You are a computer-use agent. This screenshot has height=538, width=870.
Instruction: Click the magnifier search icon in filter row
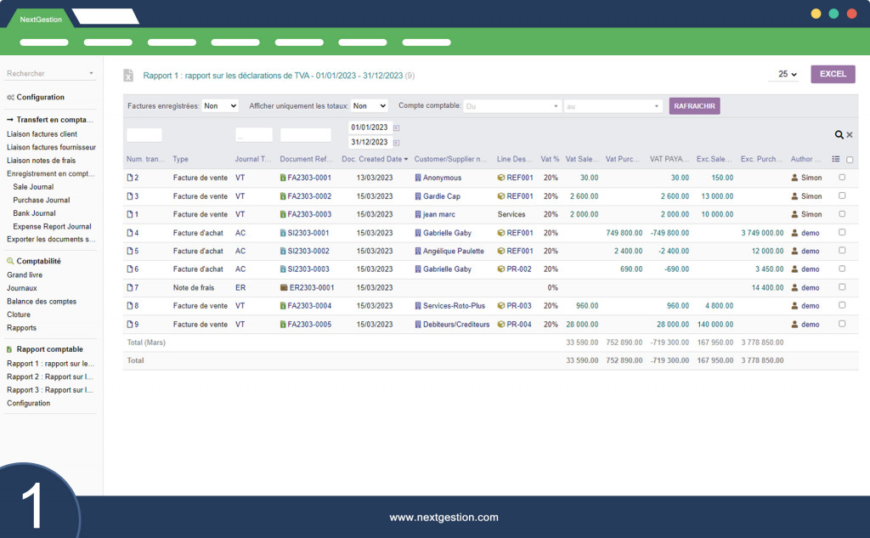pos(839,135)
